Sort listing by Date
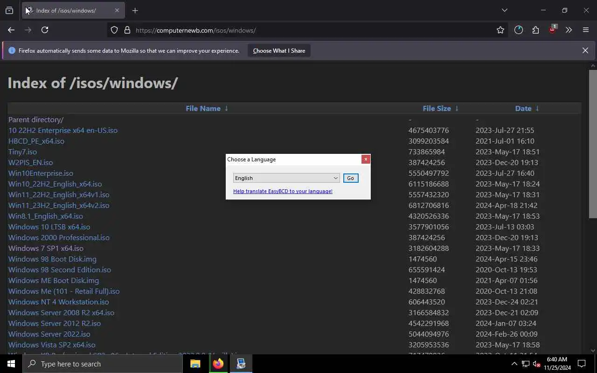The height and width of the screenshot is (373, 597). (523, 108)
